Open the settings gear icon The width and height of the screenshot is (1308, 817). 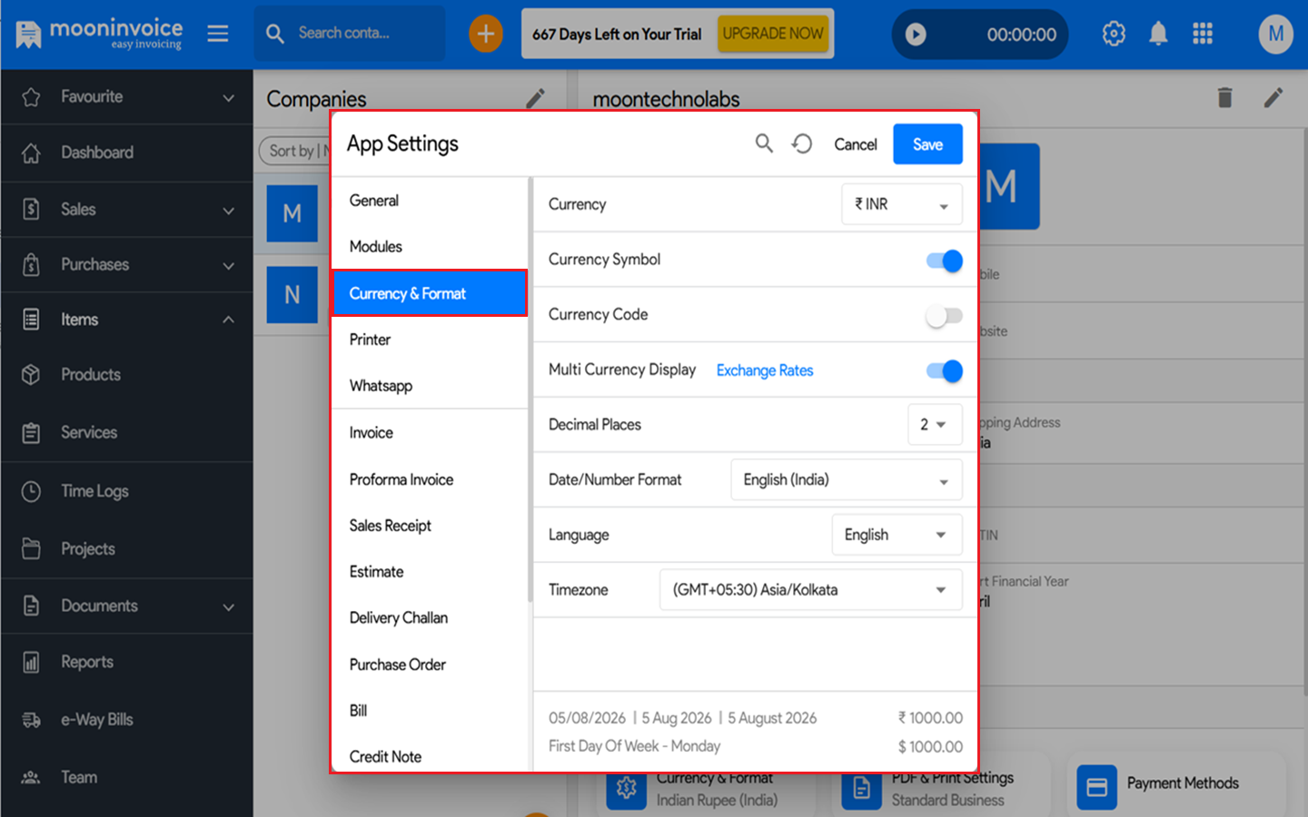[x=1114, y=34]
